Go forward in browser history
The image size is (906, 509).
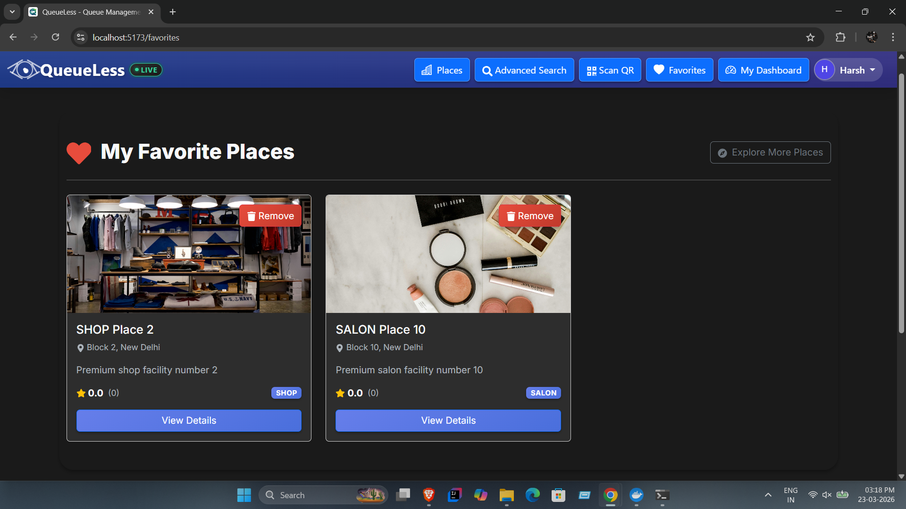[34, 37]
